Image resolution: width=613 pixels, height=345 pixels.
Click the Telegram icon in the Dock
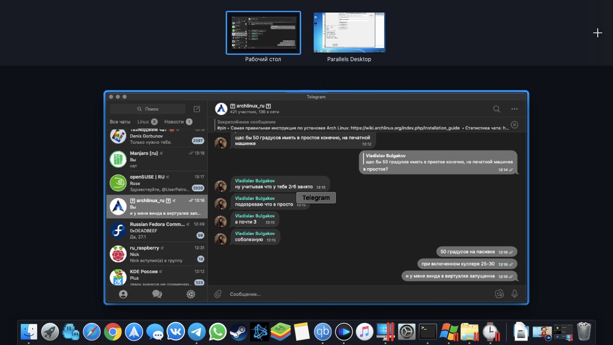coord(197,332)
